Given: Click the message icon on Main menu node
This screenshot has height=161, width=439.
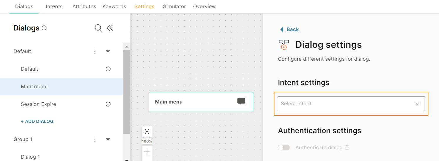Looking at the screenshot, I should [241, 101].
